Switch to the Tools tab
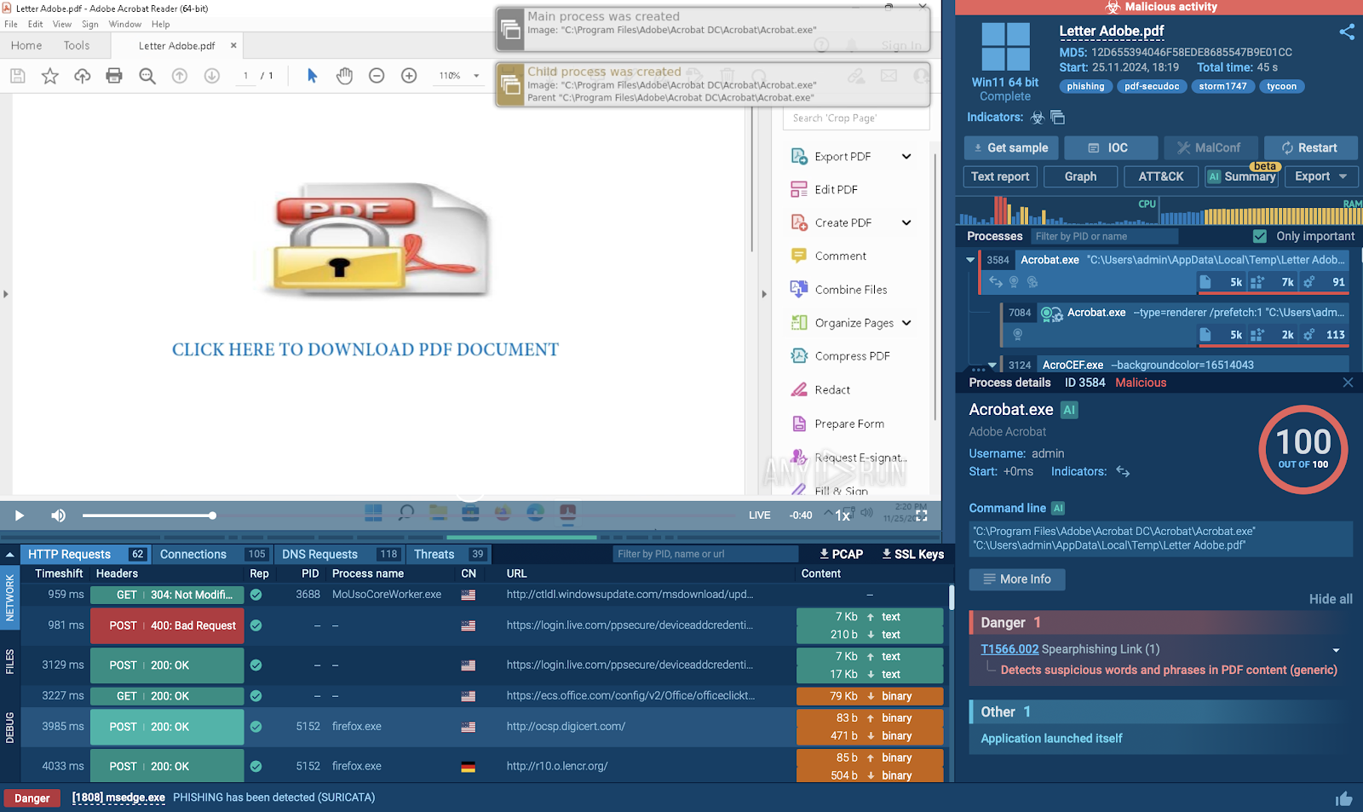1363x812 pixels. tap(77, 46)
